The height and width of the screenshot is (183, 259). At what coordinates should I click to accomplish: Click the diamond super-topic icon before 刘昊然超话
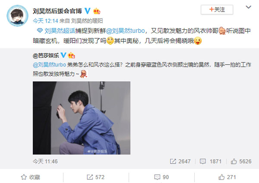40,31
